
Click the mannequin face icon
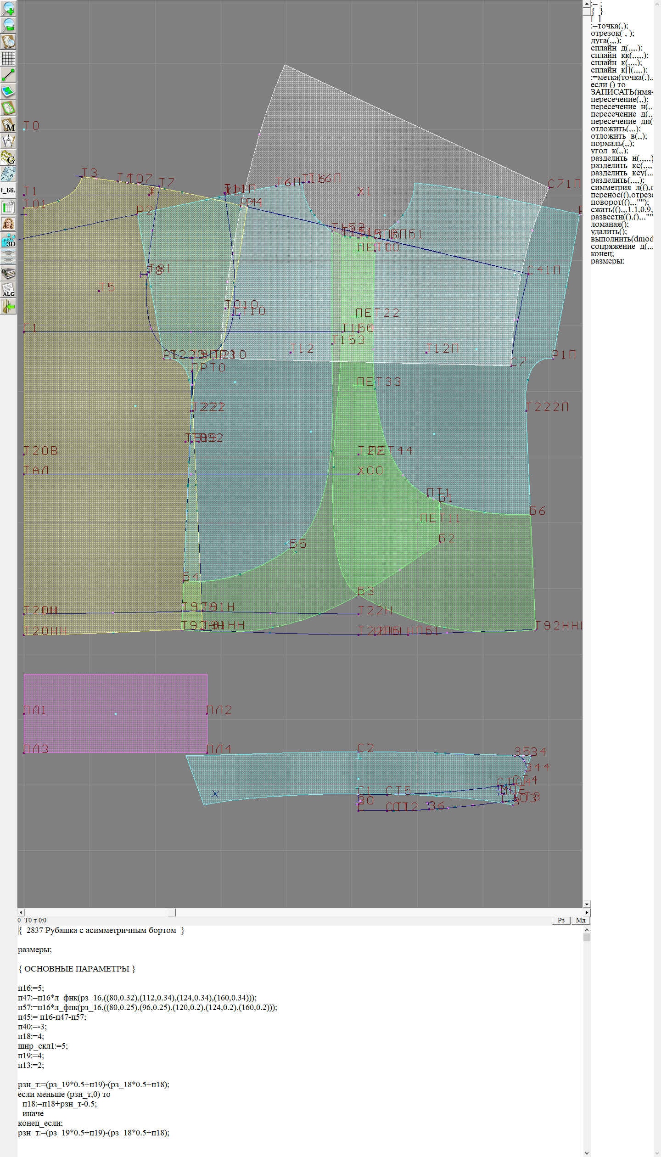click(8, 224)
